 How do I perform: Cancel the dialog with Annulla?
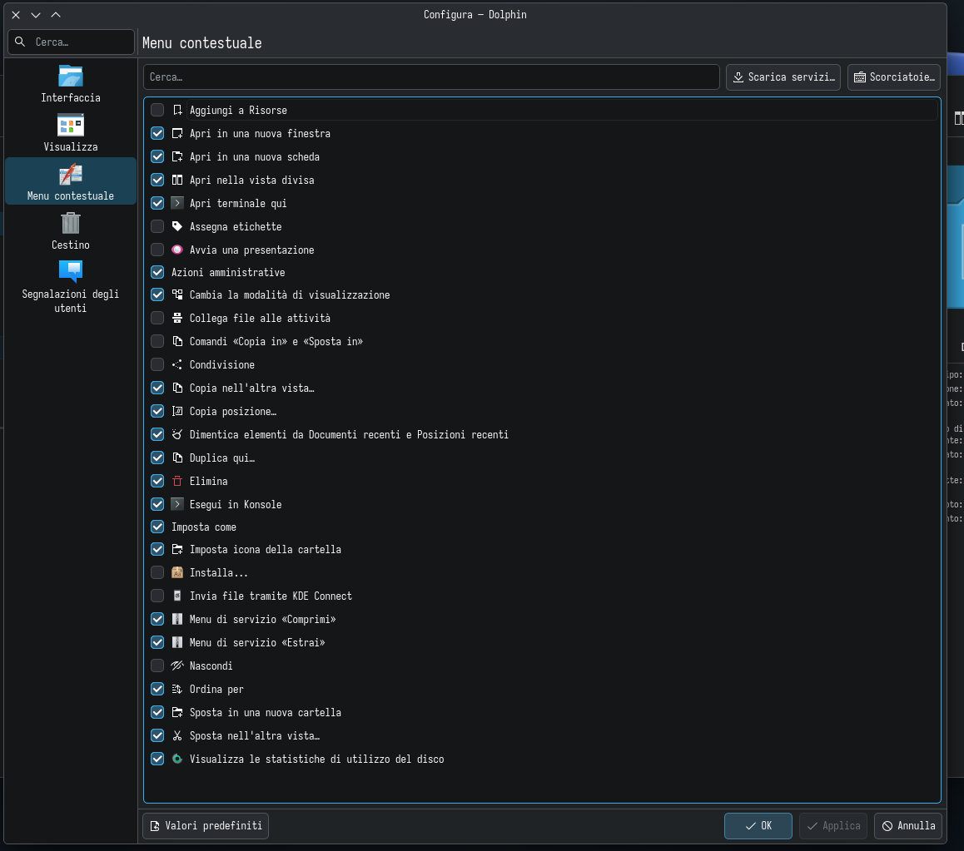tap(908, 826)
